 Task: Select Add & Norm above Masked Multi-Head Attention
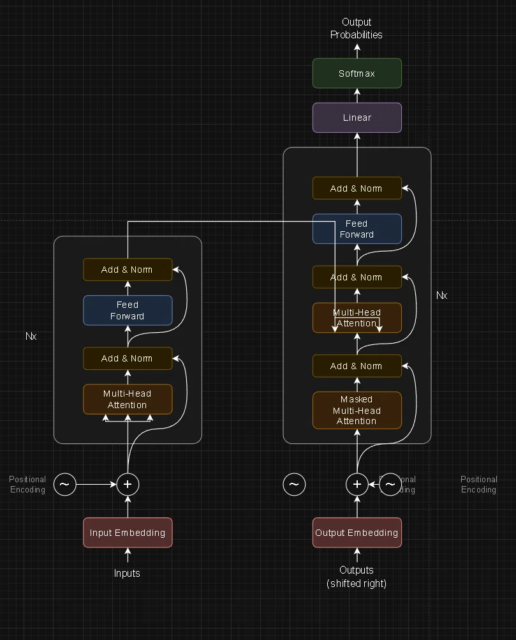tap(357, 366)
